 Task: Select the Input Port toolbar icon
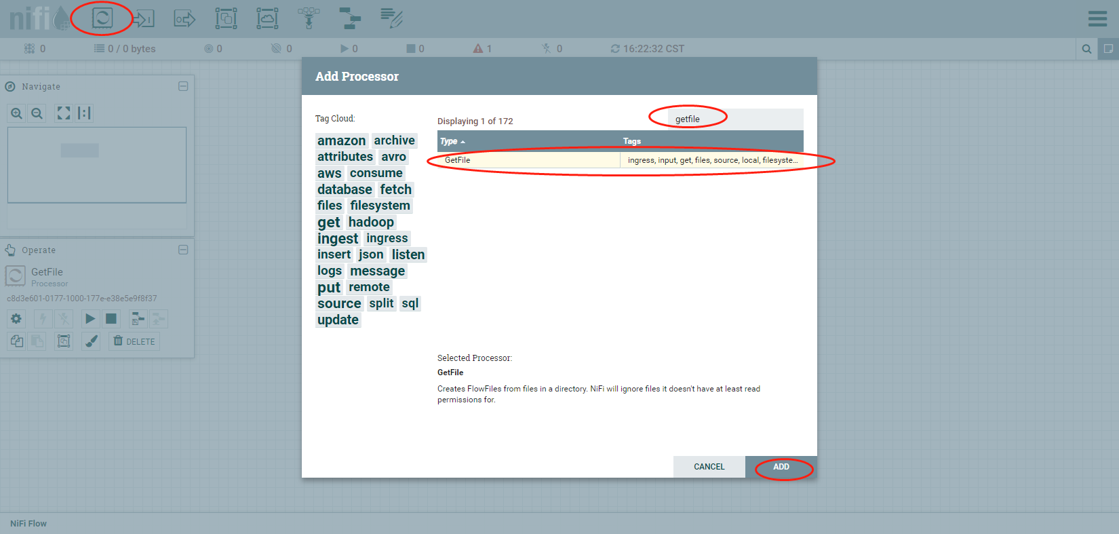[x=143, y=18]
